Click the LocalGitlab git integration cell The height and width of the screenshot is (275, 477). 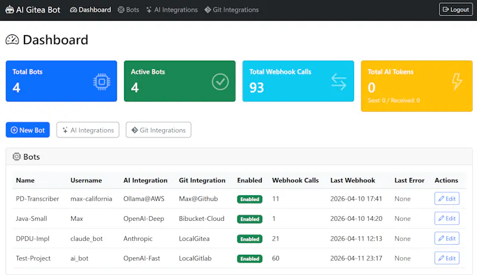coord(195,258)
